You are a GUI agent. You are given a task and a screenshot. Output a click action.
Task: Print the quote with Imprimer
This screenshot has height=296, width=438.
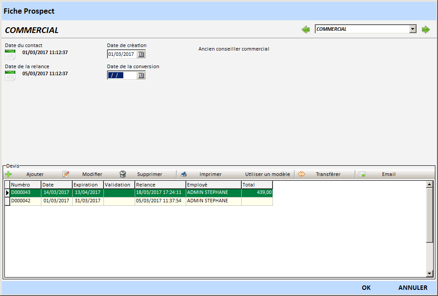(202, 174)
